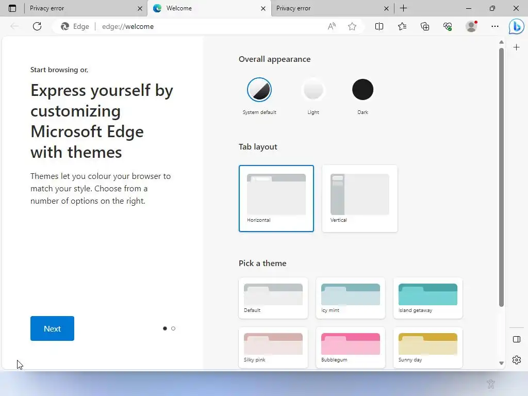Open Collections icon
Image resolution: width=528 pixels, height=396 pixels.
point(425,26)
